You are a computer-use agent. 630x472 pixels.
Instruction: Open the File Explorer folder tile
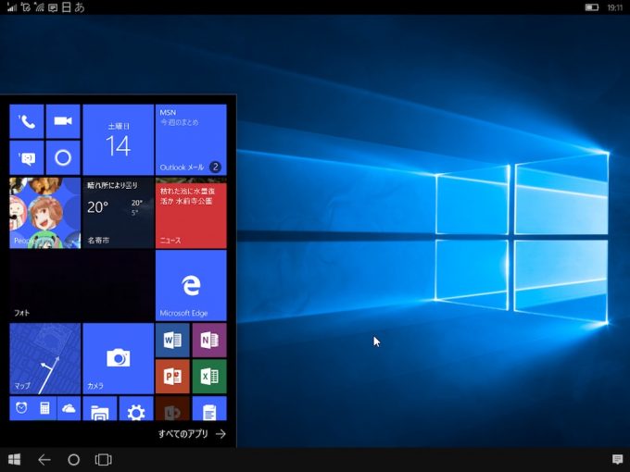click(100, 408)
